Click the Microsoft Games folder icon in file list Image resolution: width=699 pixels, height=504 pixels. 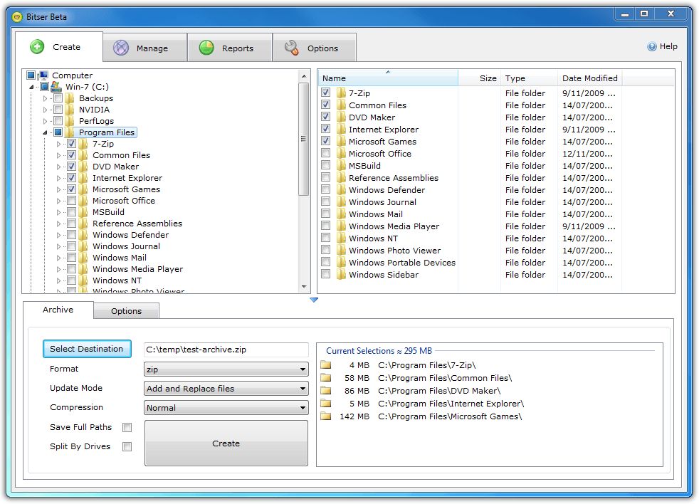click(341, 142)
